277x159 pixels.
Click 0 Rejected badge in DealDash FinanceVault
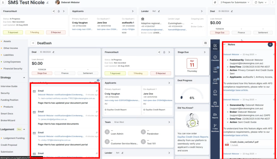tap(161, 73)
